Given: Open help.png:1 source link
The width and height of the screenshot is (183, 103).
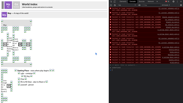Looking at the screenshot, I should pyautogui.click(x=174, y=52).
